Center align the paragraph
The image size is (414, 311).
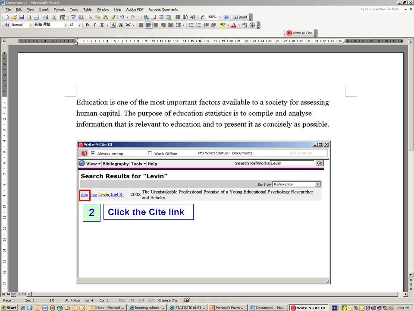point(156,25)
